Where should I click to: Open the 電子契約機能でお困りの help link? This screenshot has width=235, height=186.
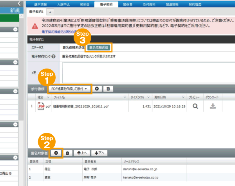tap(59, 32)
